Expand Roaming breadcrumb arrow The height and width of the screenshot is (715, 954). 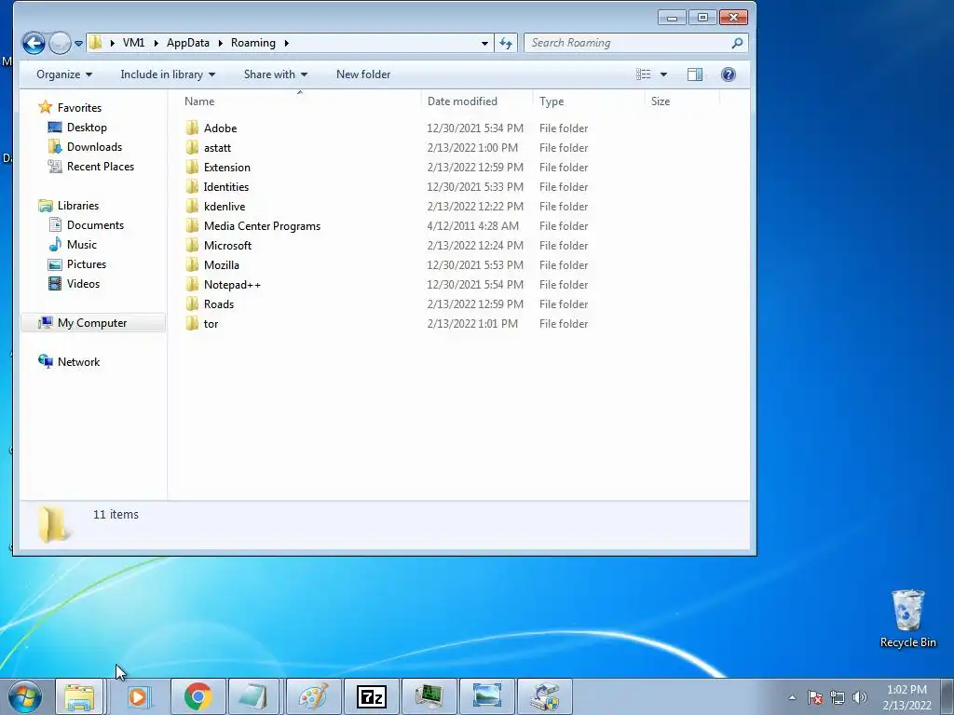(x=287, y=43)
